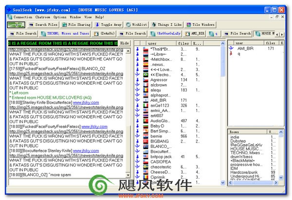
Task: Click the red status icon beside q
Action: [231, 54]
